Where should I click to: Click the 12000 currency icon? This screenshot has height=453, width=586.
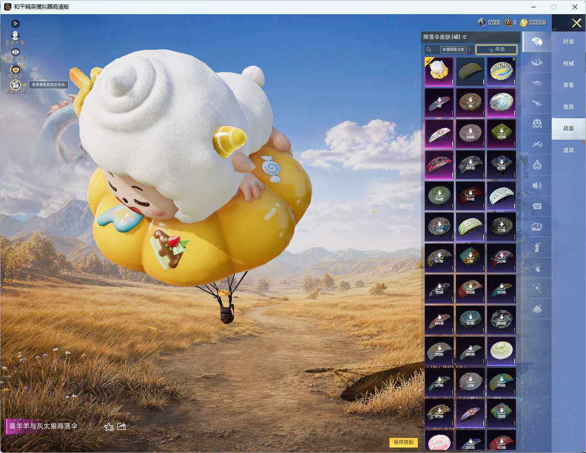click(482, 22)
